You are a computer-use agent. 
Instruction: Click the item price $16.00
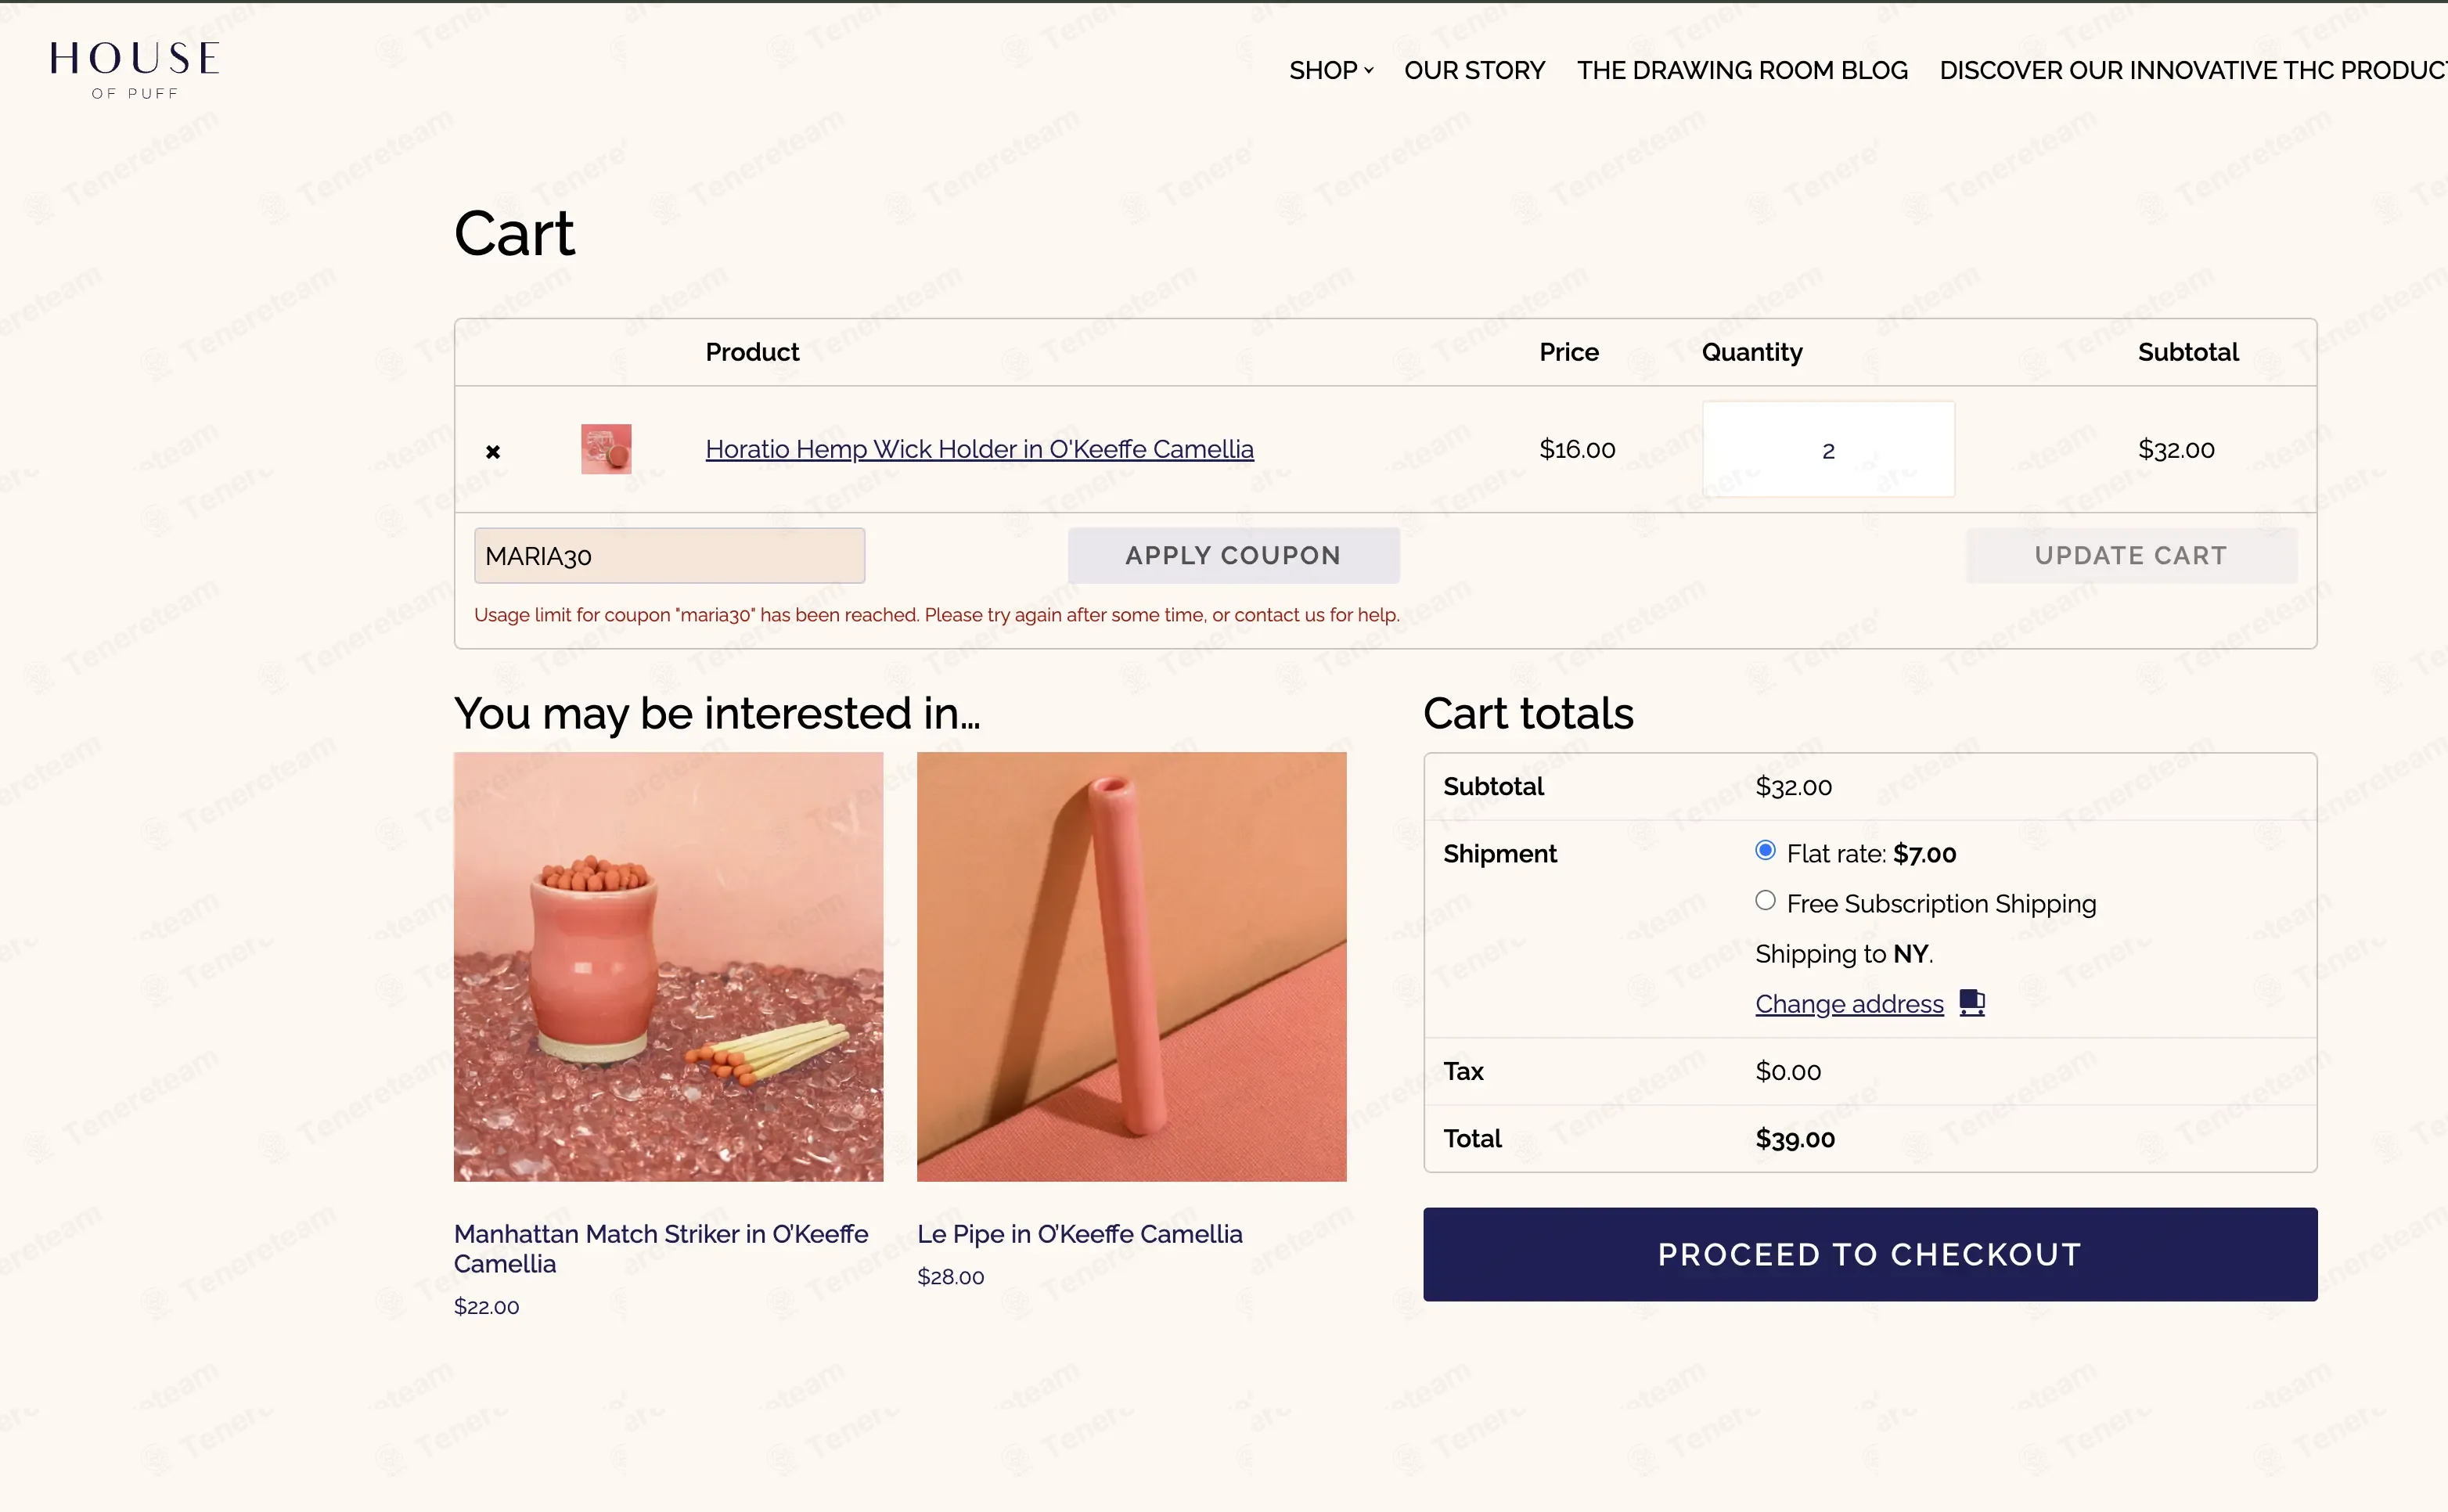1577,450
